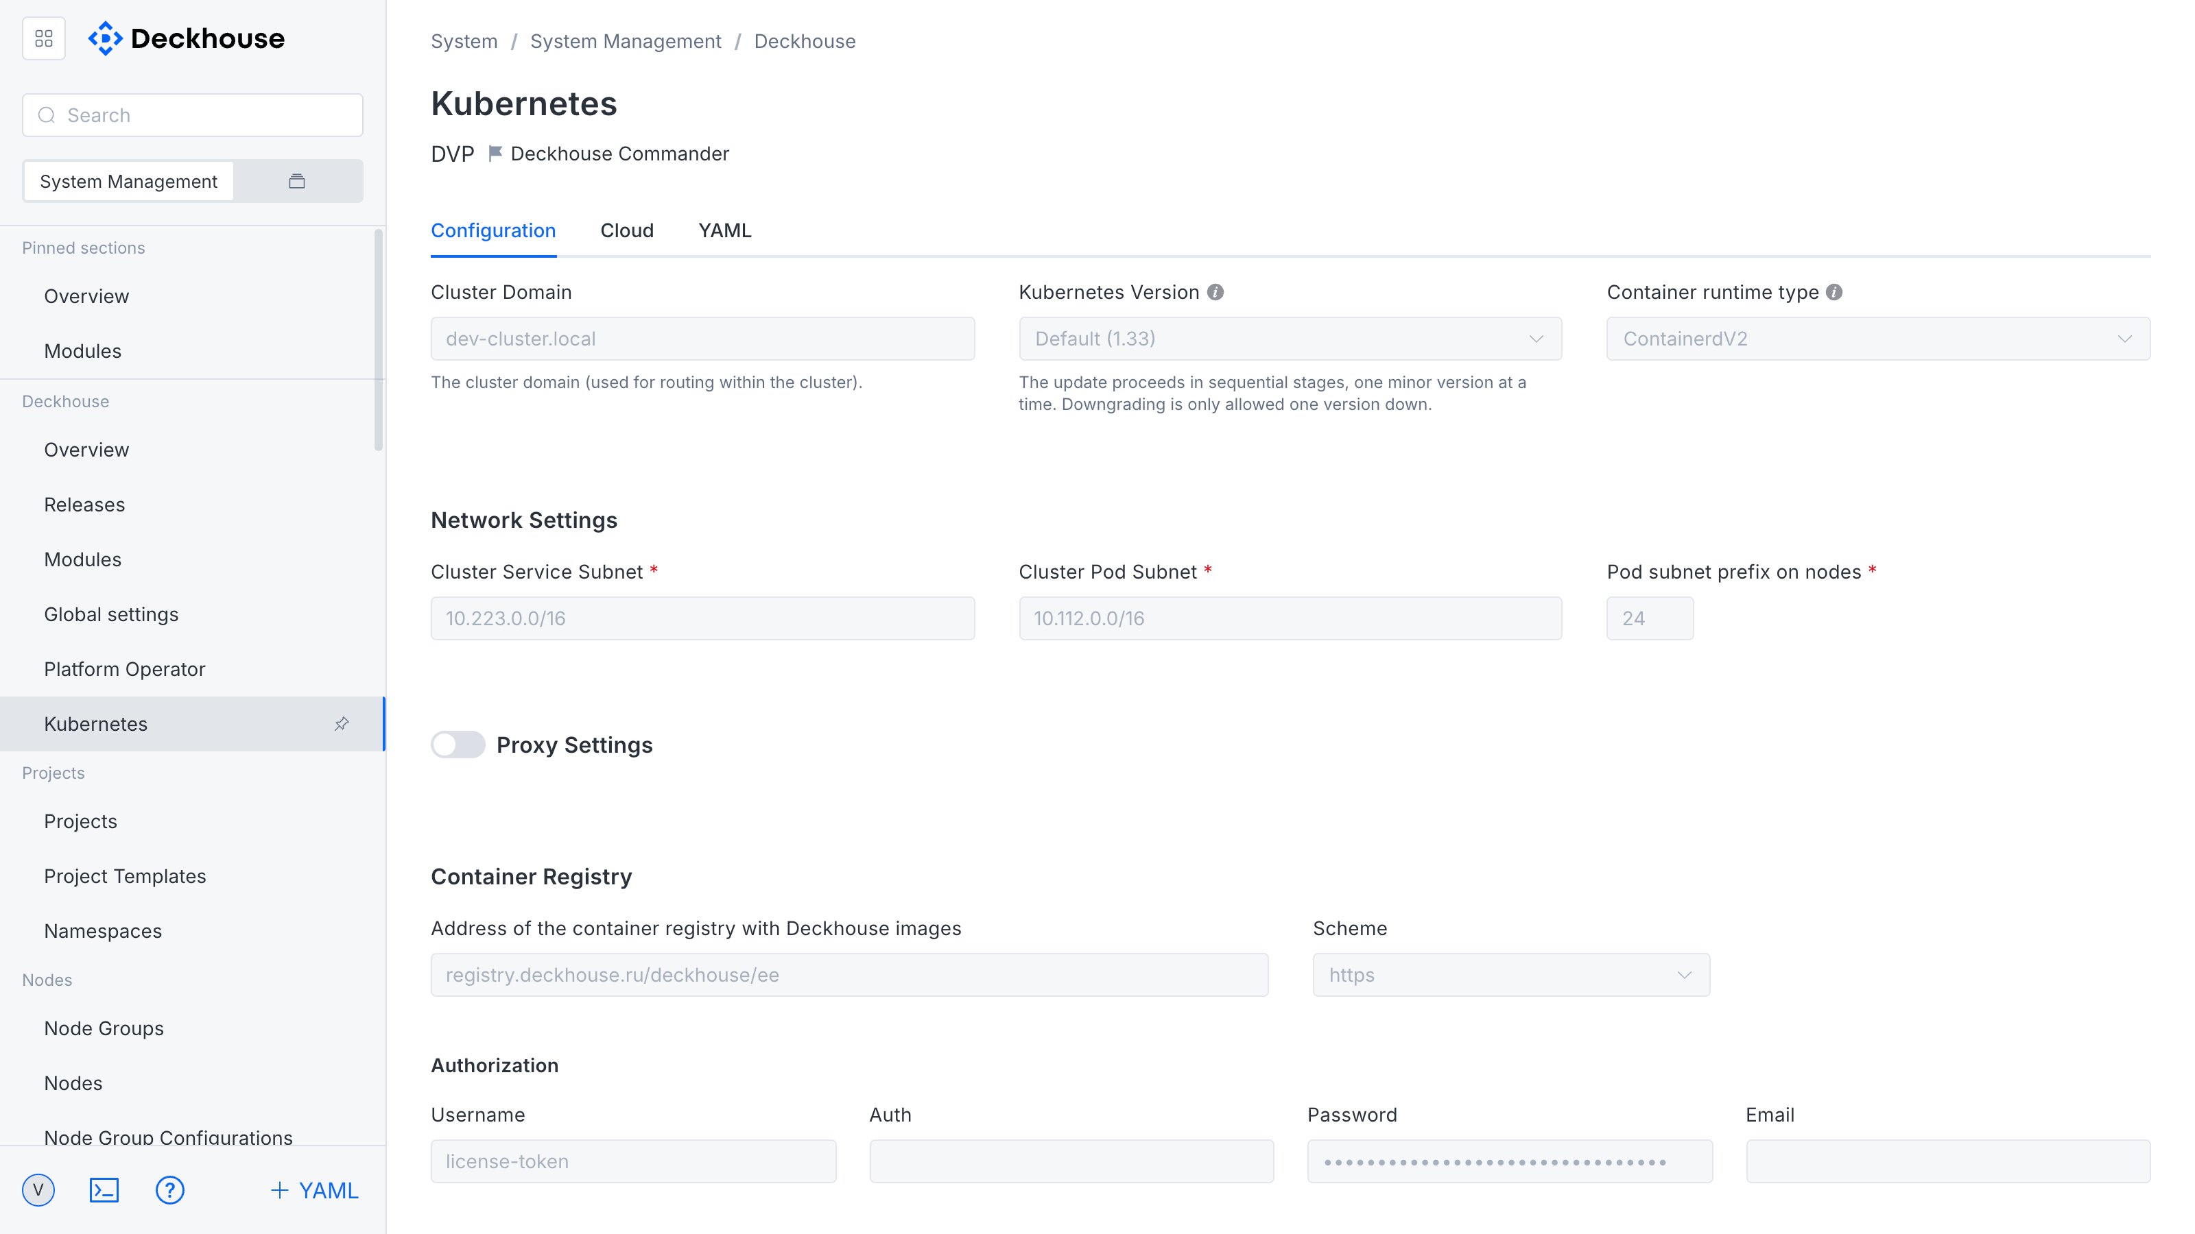Switch to the YAML tab
2195x1234 pixels.
[x=724, y=231]
